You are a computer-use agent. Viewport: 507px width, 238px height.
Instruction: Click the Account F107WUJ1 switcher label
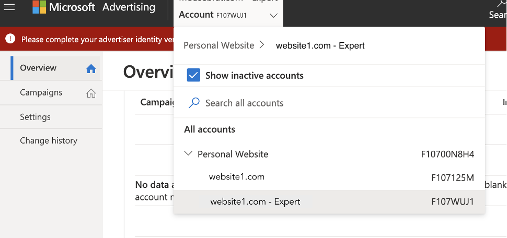(213, 15)
